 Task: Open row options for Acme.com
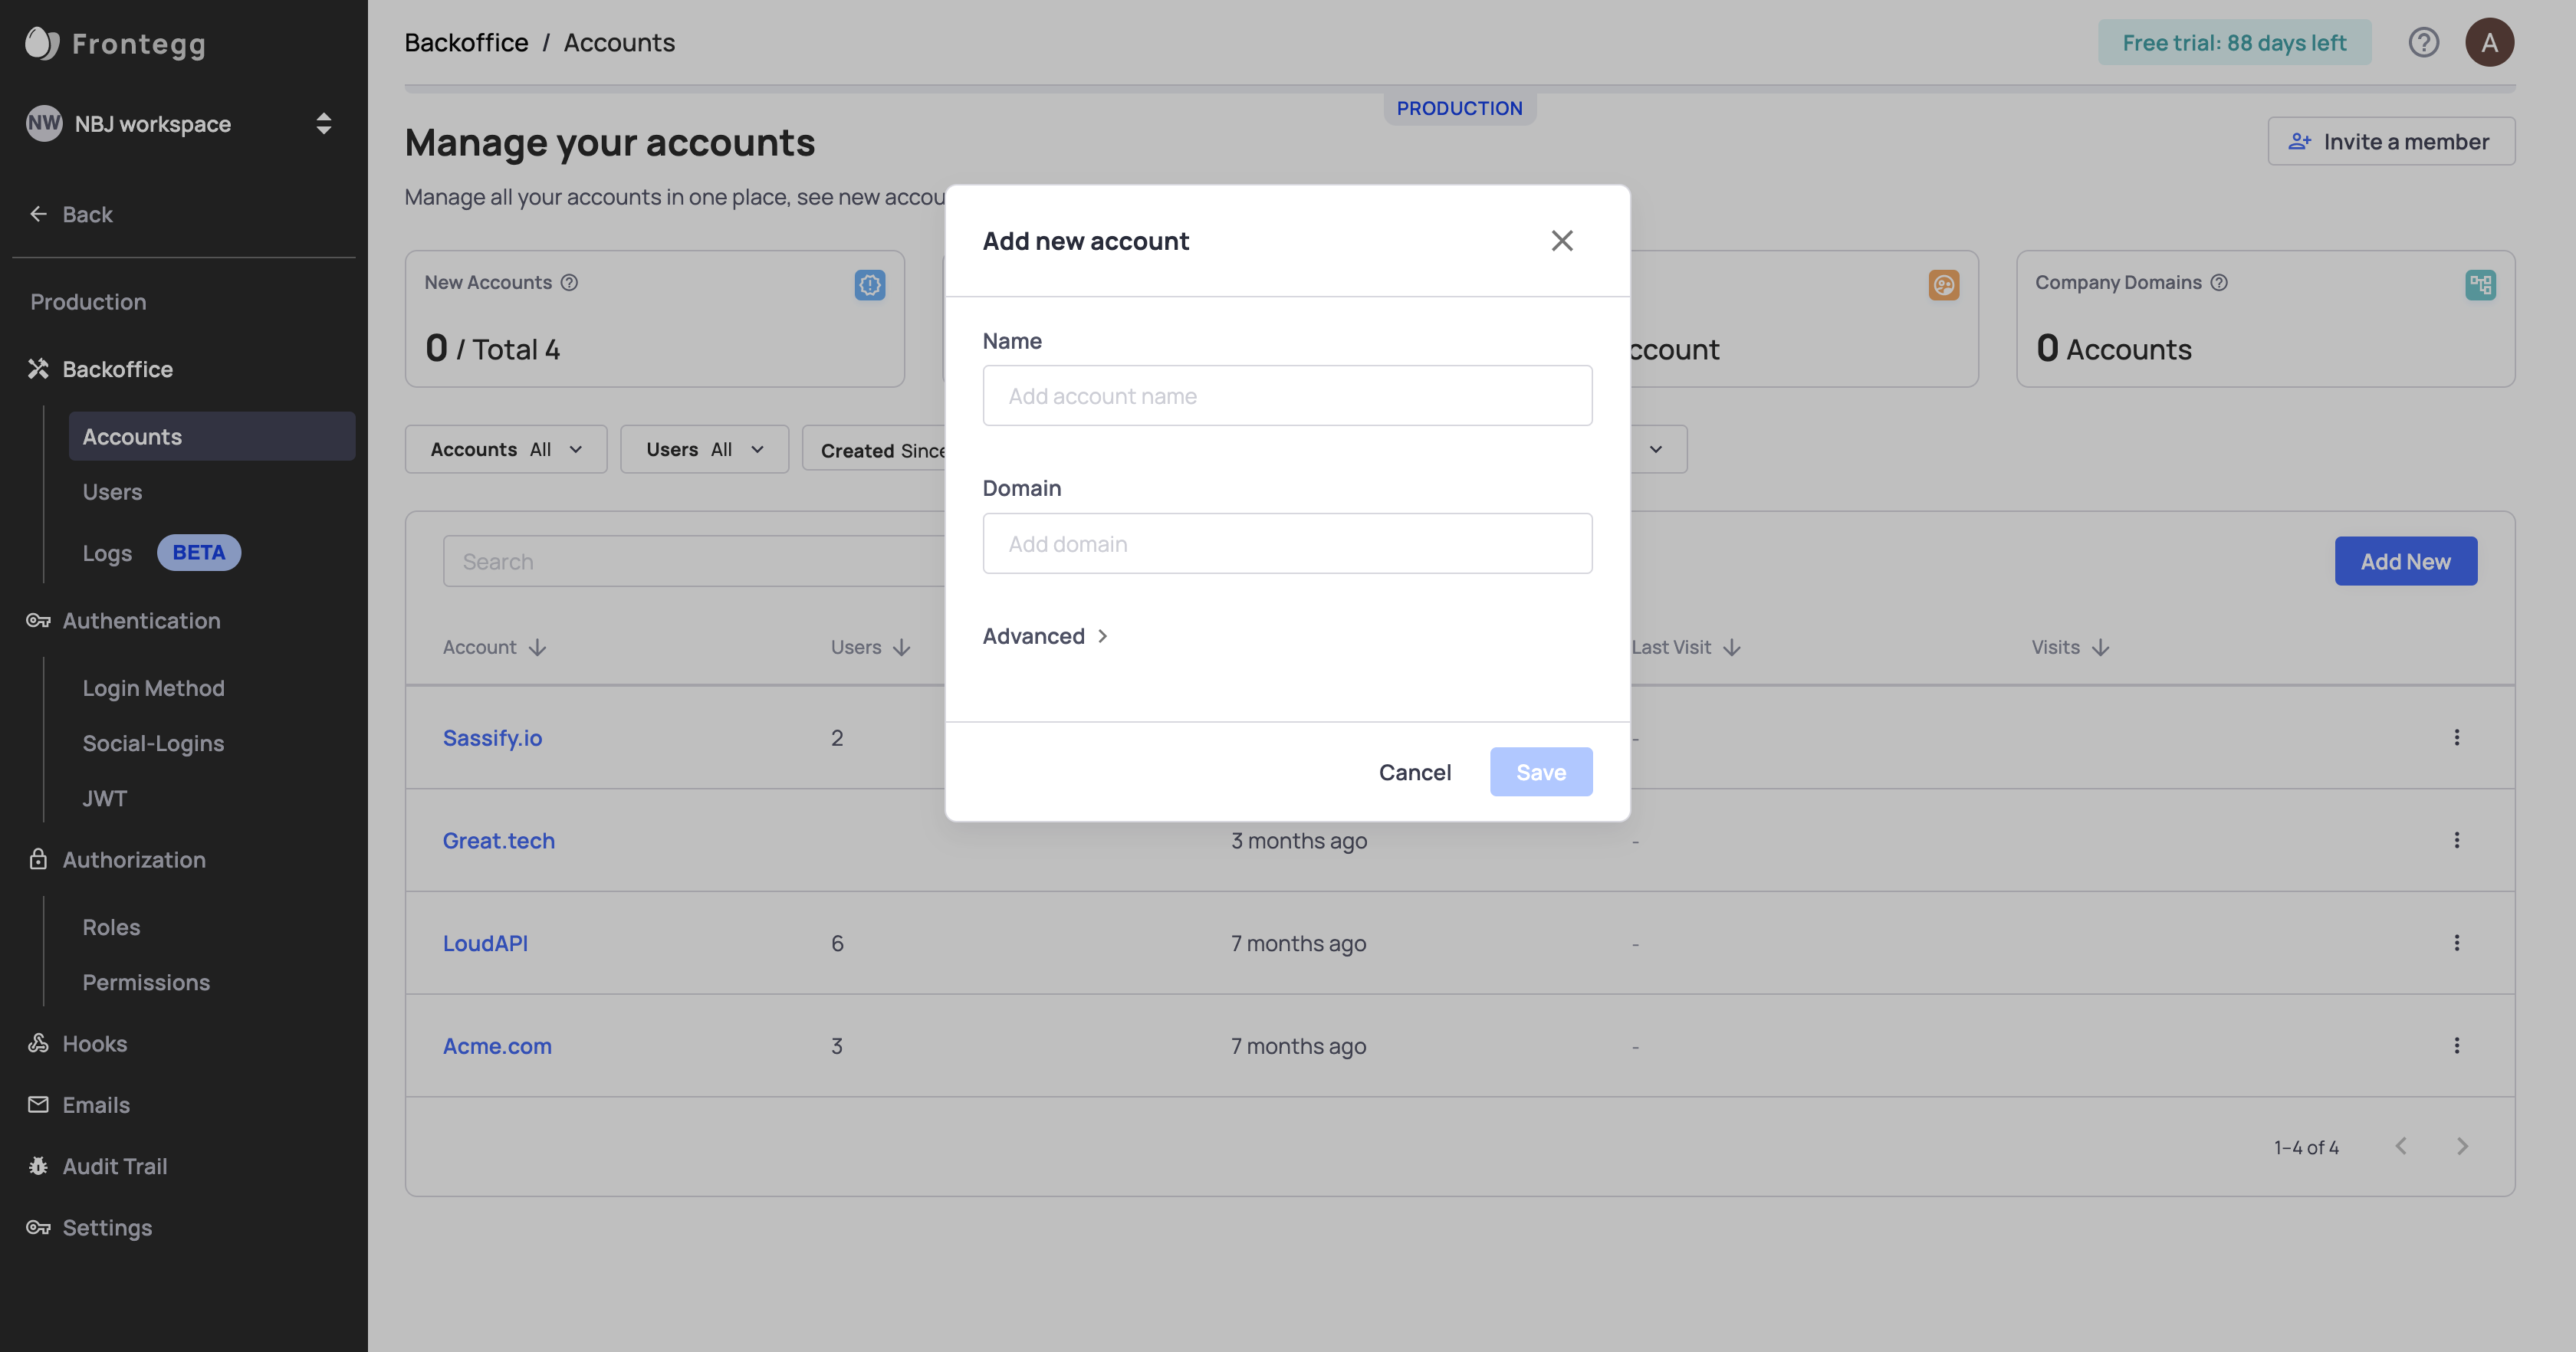2456,1046
